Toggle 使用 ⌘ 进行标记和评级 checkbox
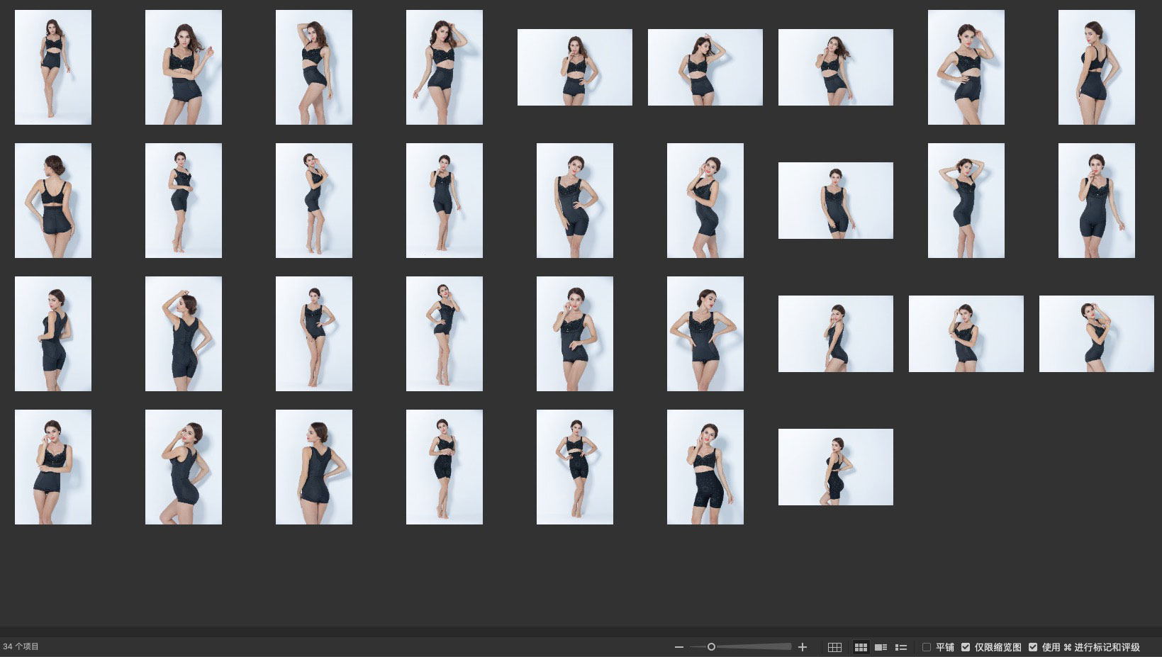This screenshot has height=657, width=1162. coord(1033,647)
